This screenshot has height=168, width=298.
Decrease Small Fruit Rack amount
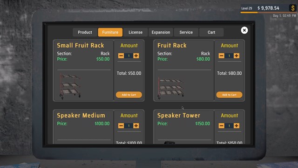tap(121, 56)
